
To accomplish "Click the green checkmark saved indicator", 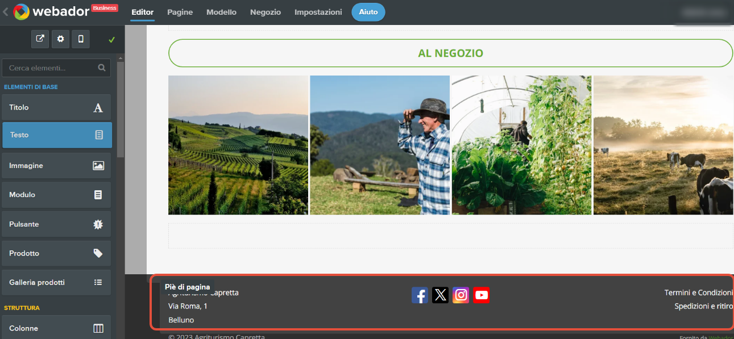I will 111,40.
